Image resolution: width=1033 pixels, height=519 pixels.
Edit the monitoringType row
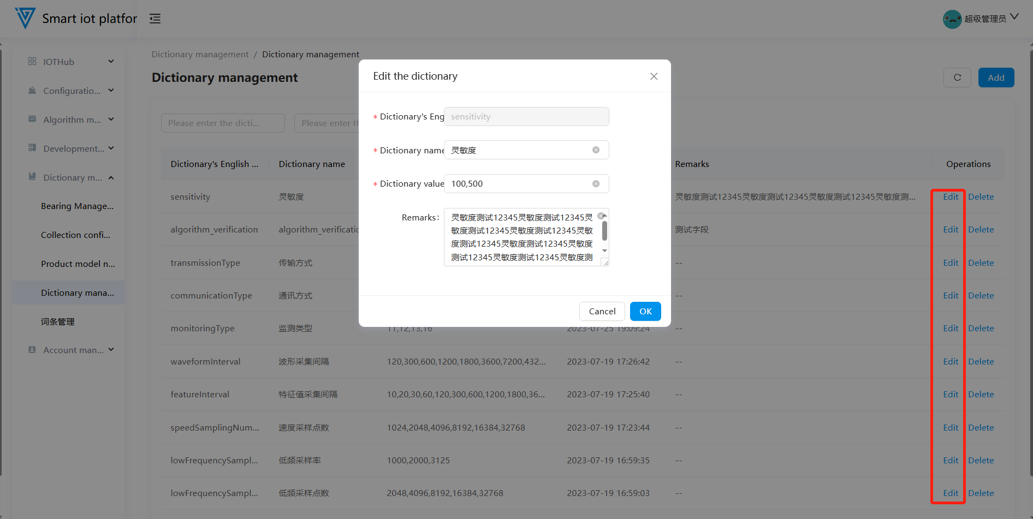pos(951,329)
